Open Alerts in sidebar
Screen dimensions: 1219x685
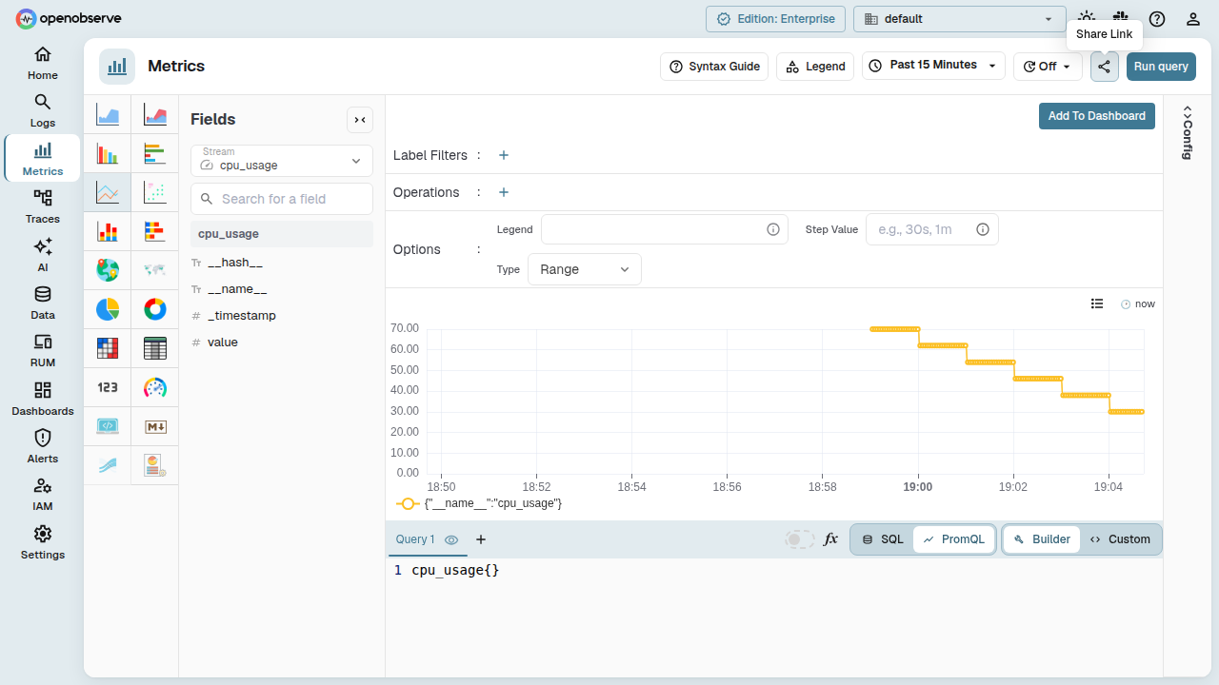43,446
